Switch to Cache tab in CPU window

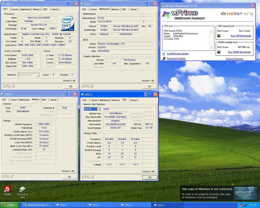click(15, 9)
